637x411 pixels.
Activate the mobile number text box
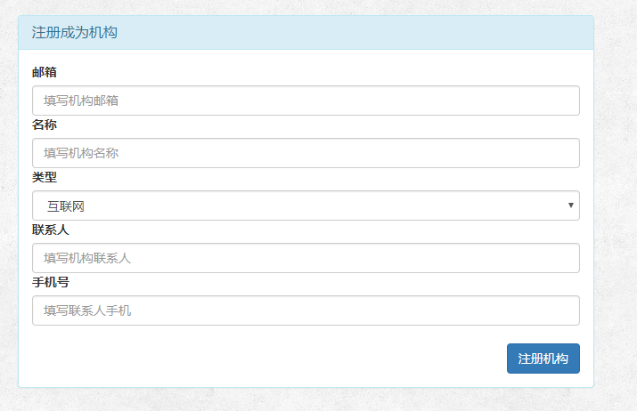click(x=306, y=310)
